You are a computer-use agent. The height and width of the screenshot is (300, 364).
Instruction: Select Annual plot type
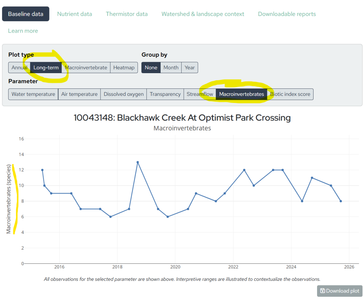click(x=19, y=67)
